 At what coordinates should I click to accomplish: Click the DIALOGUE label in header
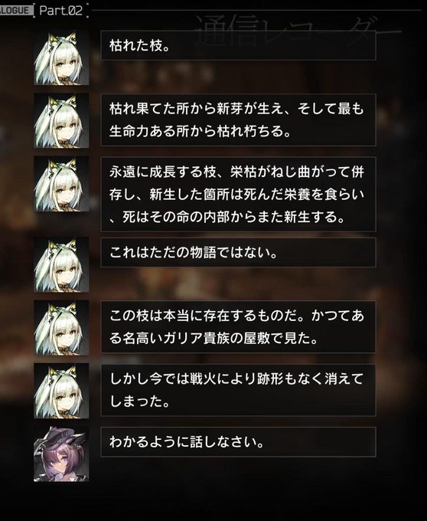15,11
